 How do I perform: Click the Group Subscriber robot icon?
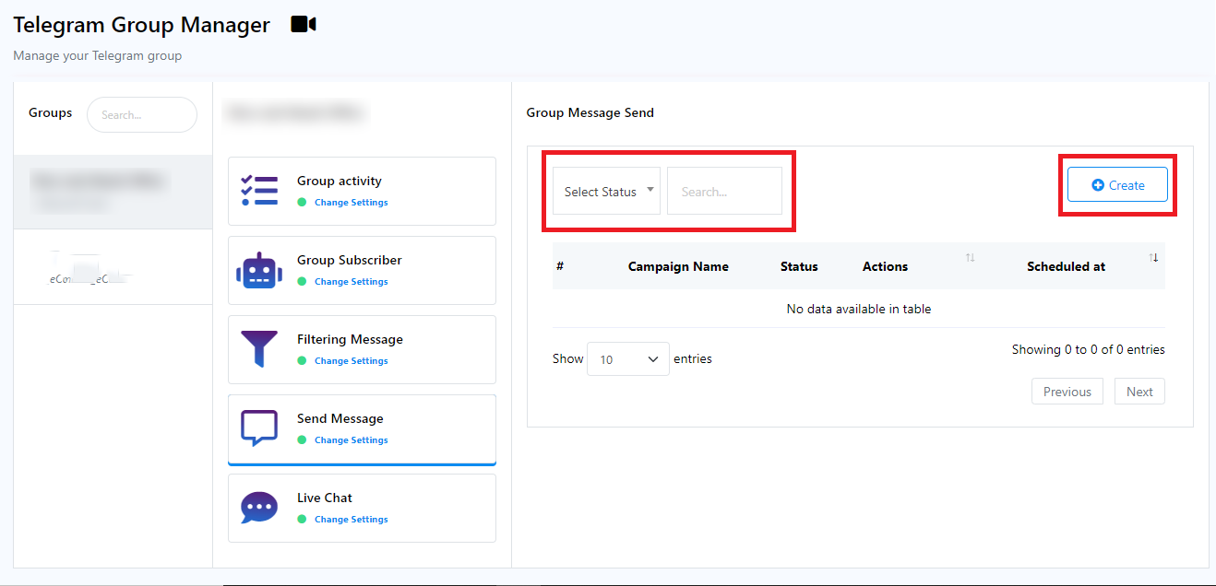(259, 270)
